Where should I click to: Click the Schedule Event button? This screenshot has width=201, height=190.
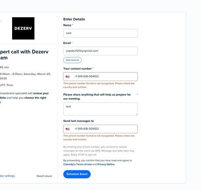[x=77, y=174]
